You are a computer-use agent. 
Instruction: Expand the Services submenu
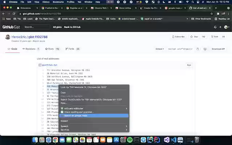point(94,130)
